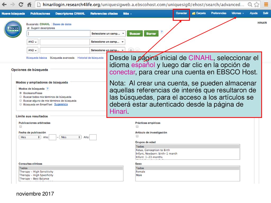Screen dimensions: 271x203
Task: Open Ayuda help page
Action: (254, 13)
